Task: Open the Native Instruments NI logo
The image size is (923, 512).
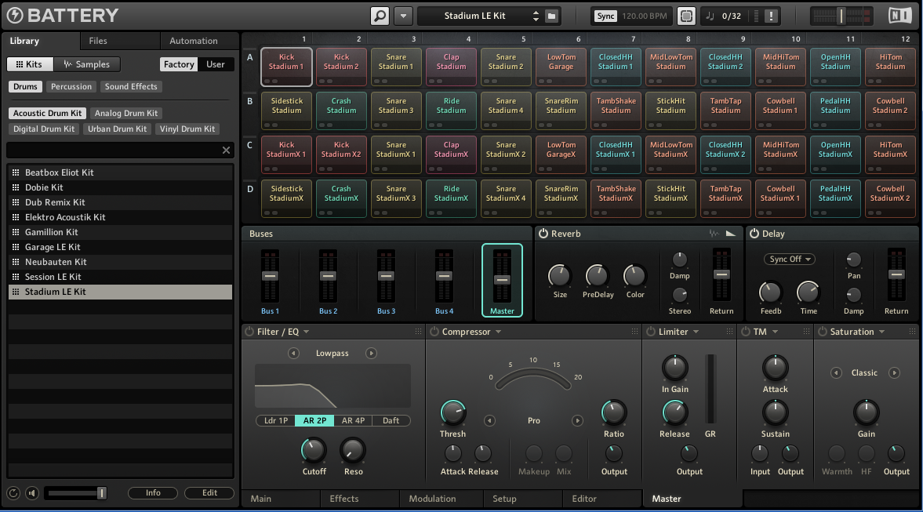Action: (899, 16)
